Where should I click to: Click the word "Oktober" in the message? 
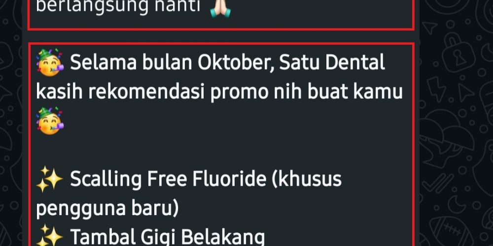coord(235,63)
